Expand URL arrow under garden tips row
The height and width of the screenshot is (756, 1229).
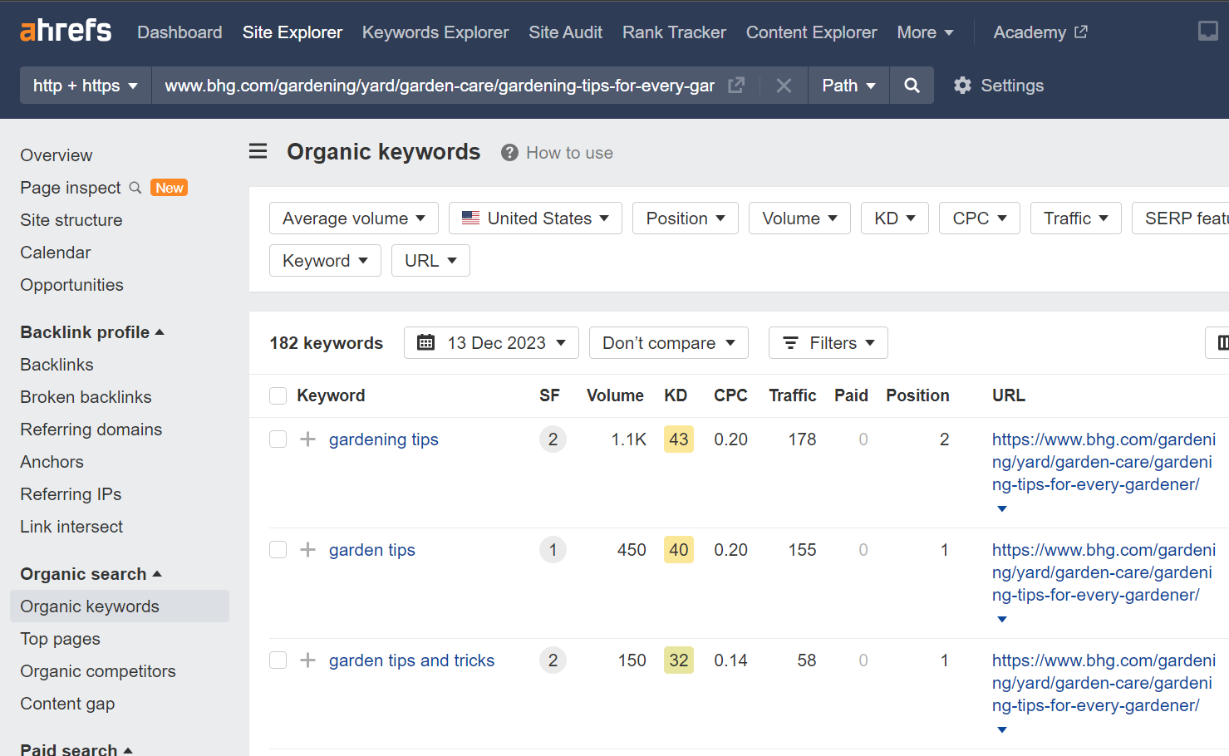(1002, 619)
